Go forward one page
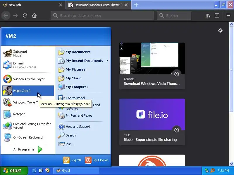 (x=16, y=15)
